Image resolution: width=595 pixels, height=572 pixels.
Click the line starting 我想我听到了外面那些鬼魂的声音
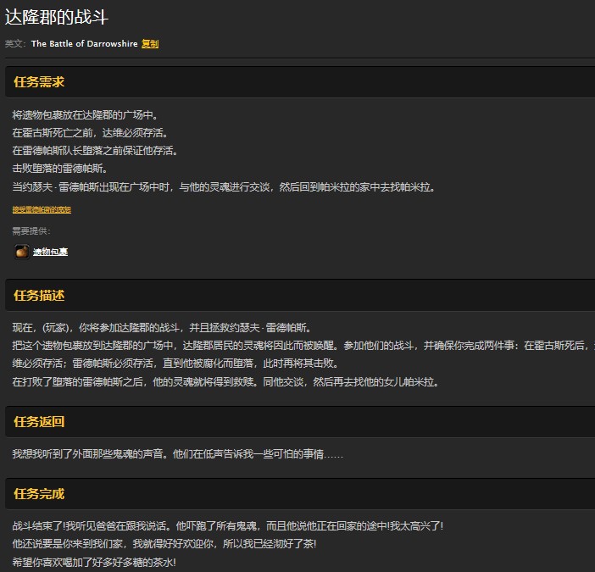pos(178,454)
